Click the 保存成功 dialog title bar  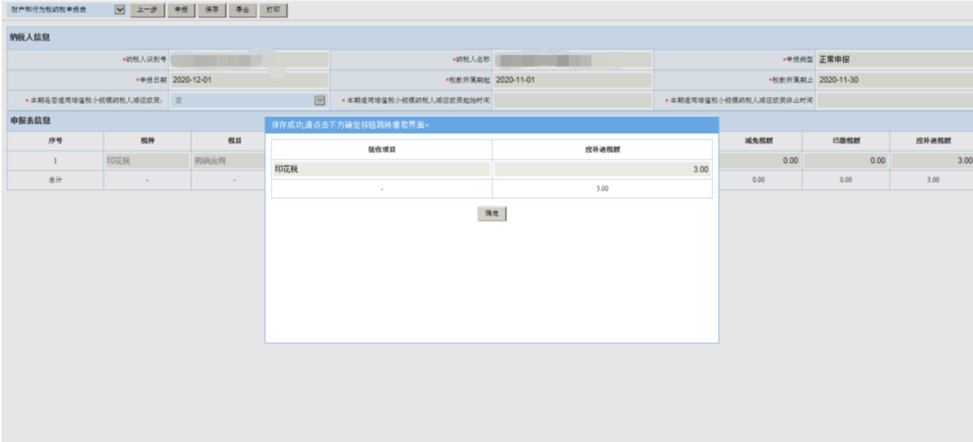492,124
